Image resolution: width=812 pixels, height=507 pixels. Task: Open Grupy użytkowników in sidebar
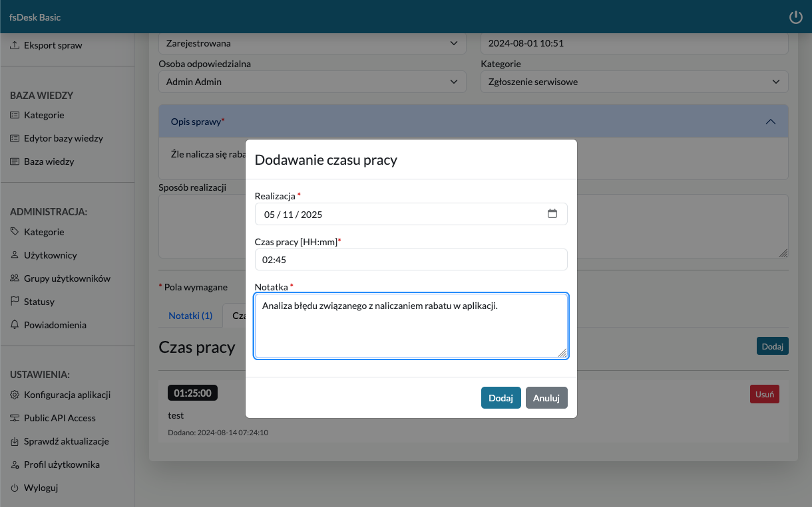pos(67,278)
